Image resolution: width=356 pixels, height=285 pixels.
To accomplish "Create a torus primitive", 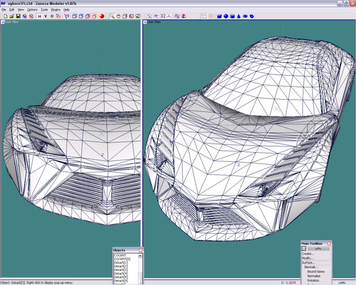I will tap(251, 16).
